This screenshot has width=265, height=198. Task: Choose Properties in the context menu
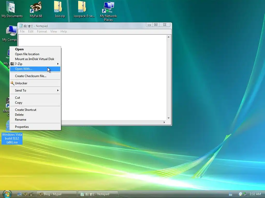(35, 127)
